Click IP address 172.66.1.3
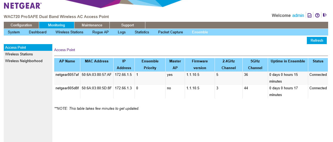The image size is (333, 142). pyautogui.click(x=123, y=88)
